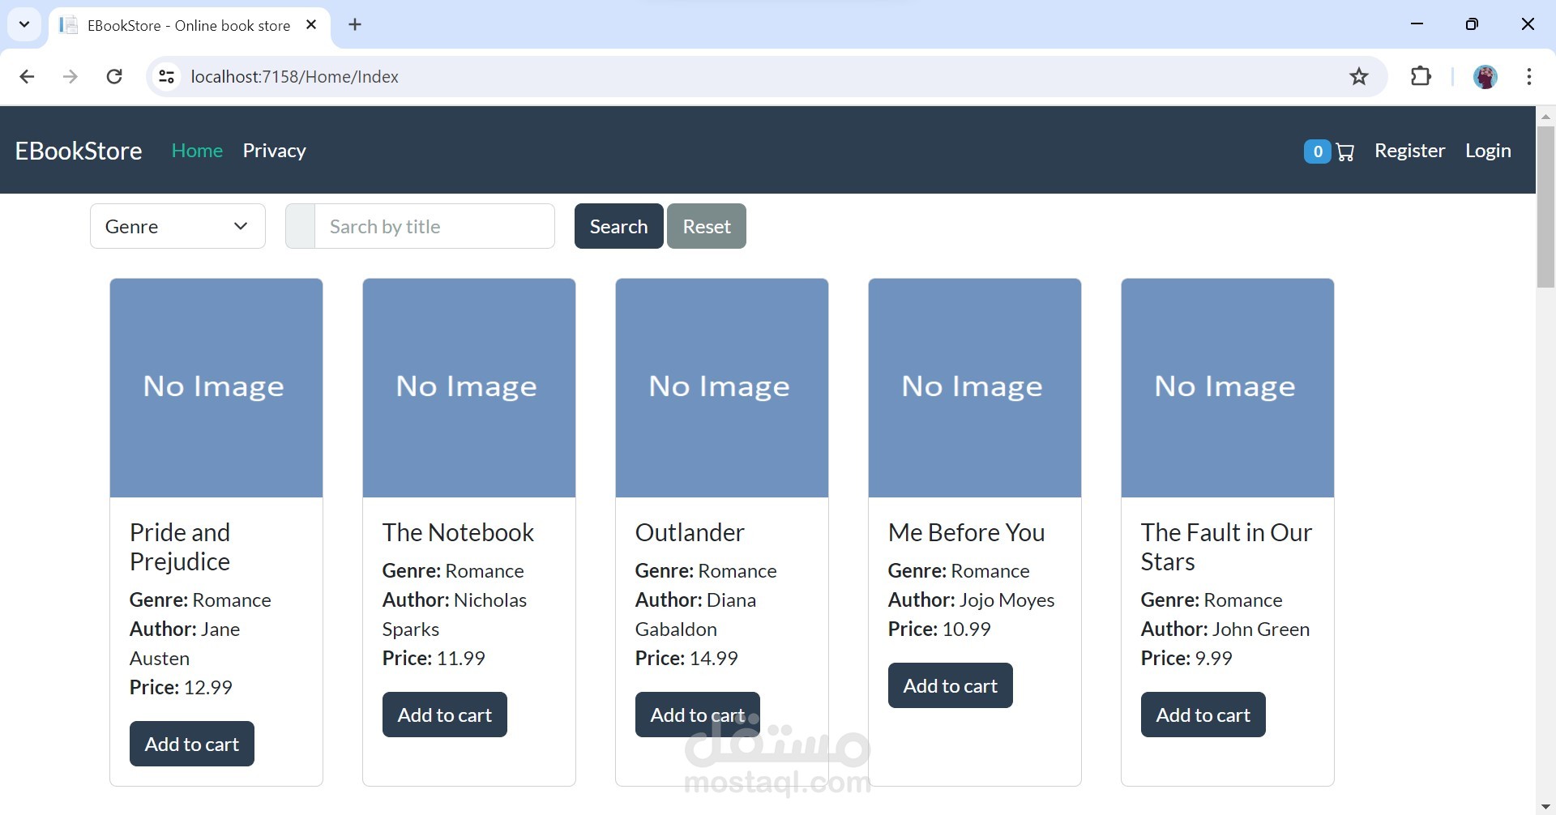The width and height of the screenshot is (1556, 815).
Task: Click the Price 12.99 text
Action: (x=181, y=687)
